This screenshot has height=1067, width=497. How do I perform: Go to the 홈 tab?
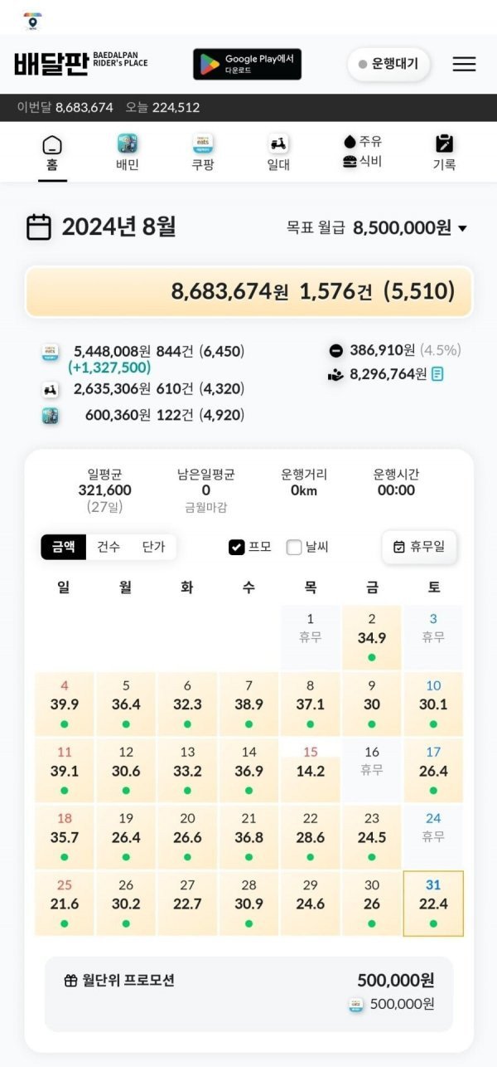(x=52, y=153)
